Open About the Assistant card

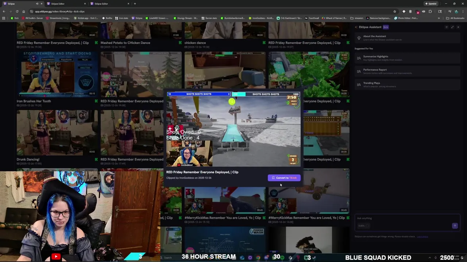pos(407,38)
